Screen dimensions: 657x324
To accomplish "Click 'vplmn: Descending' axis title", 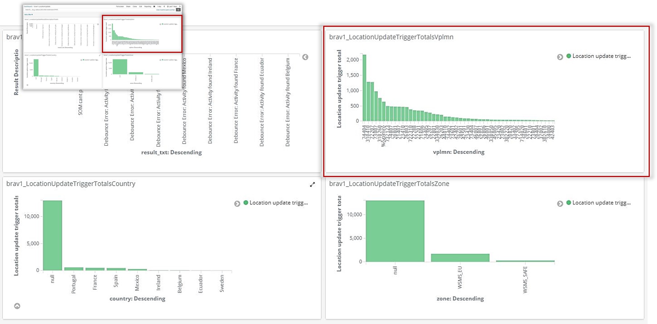I will (459, 152).
